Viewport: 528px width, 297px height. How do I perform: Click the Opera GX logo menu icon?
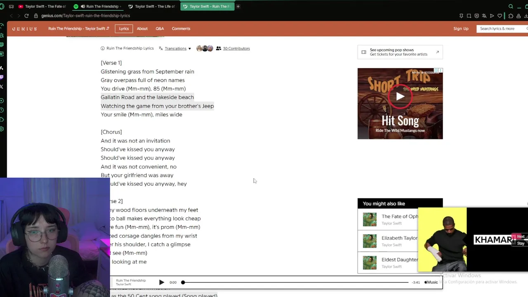tap(2, 6)
